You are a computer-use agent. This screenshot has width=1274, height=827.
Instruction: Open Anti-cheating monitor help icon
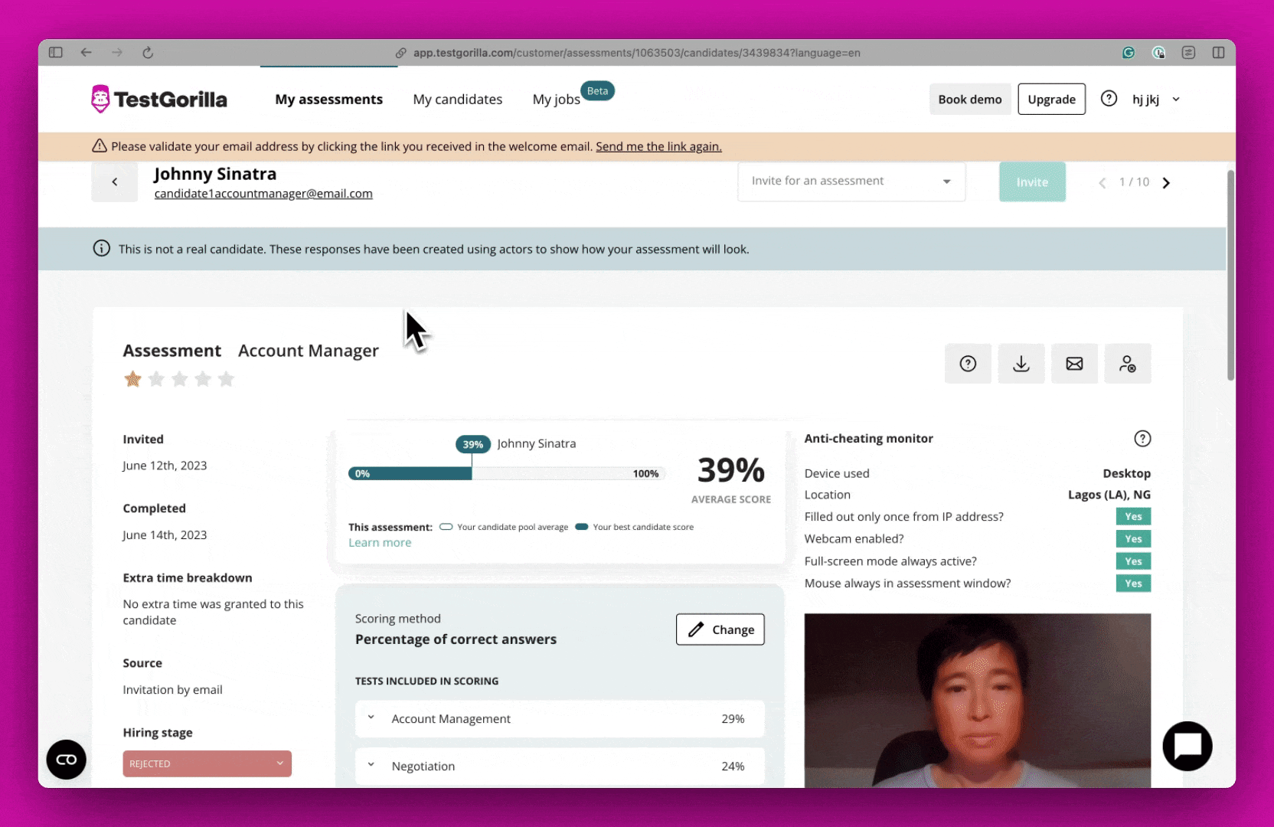pyautogui.click(x=1142, y=439)
